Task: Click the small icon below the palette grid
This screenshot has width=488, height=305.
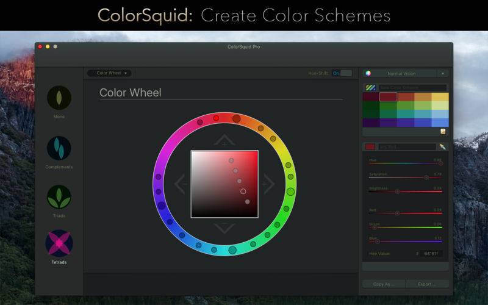Action: coord(443,132)
